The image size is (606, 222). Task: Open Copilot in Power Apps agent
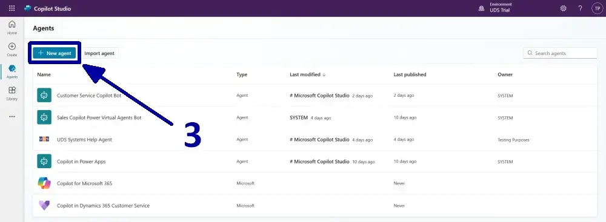coord(81,162)
